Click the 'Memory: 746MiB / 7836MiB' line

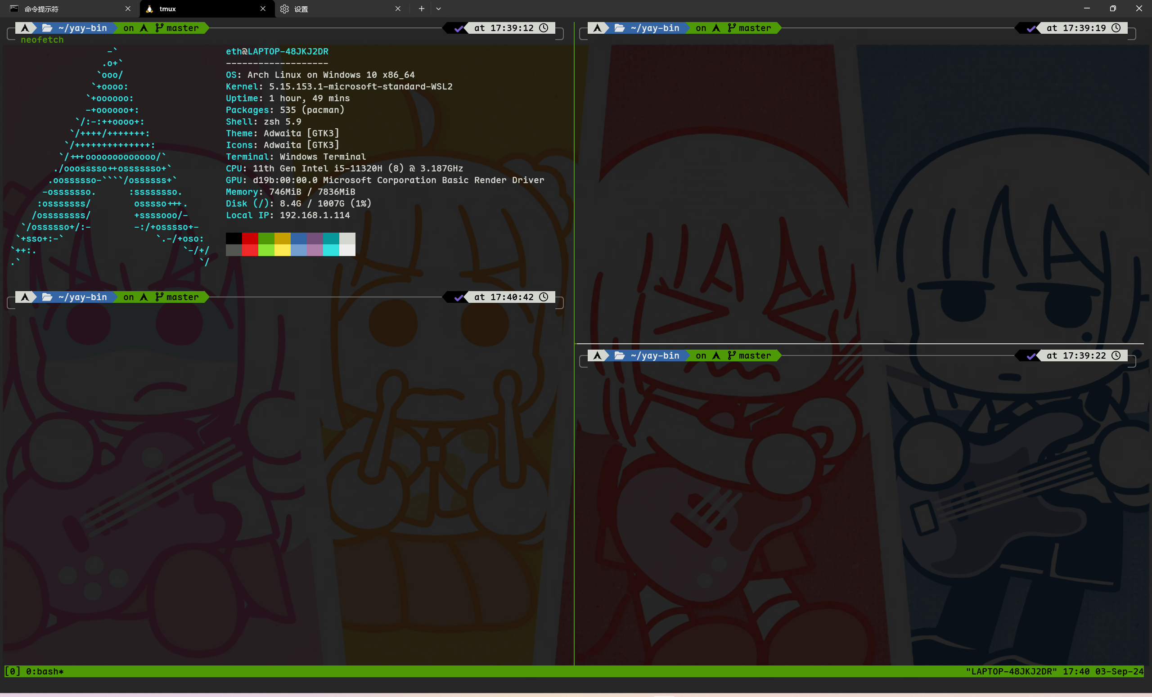click(291, 192)
